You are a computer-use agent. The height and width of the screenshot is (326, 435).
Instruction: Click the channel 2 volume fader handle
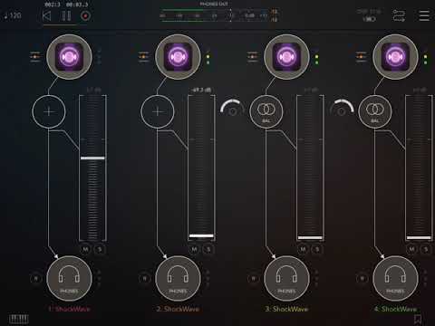click(201, 236)
